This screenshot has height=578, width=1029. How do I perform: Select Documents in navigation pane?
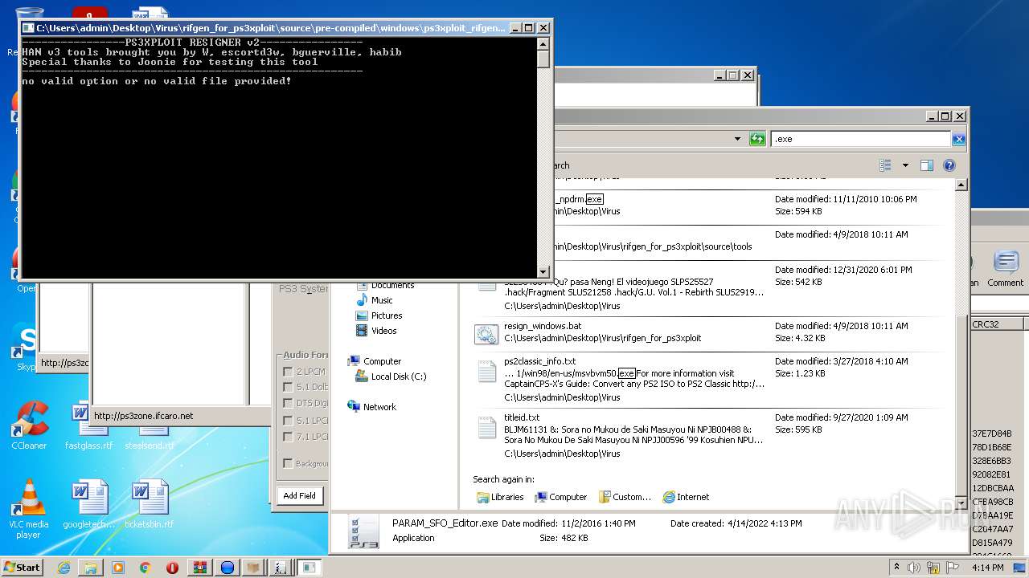click(384, 285)
